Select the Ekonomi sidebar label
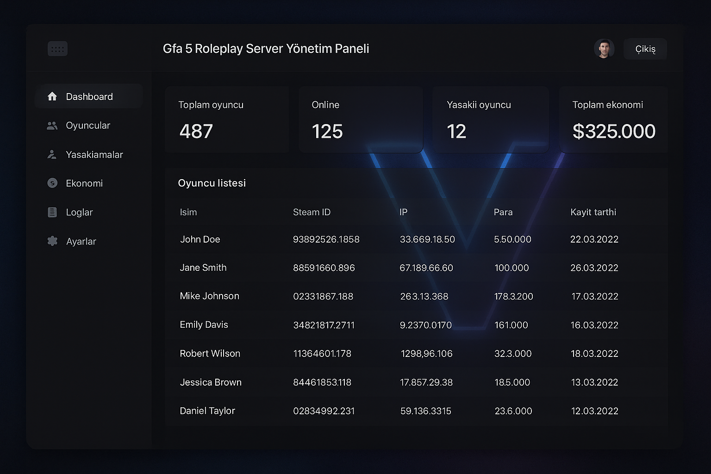The height and width of the screenshot is (474, 711). [84, 183]
